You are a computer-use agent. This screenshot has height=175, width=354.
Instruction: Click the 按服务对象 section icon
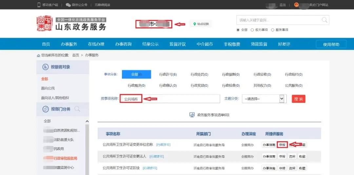point(46,67)
